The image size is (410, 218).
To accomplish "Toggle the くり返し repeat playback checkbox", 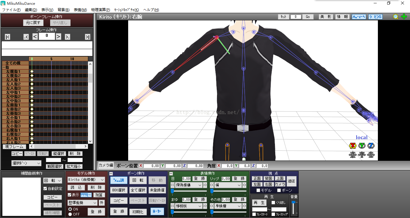I will click(x=273, y=203).
